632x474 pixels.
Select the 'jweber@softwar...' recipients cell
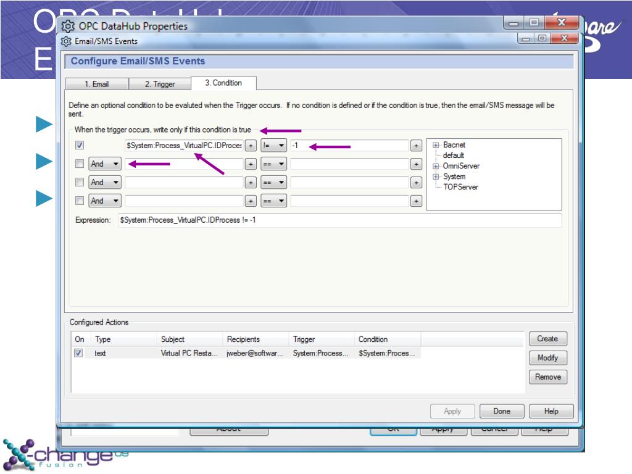click(x=255, y=353)
